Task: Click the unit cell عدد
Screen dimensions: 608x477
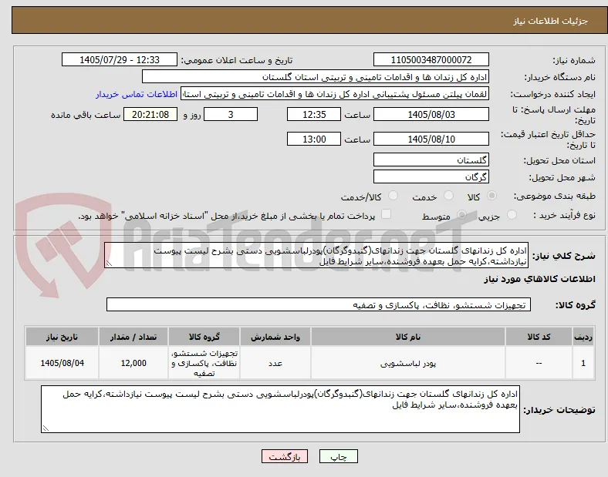Action: click(275, 363)
